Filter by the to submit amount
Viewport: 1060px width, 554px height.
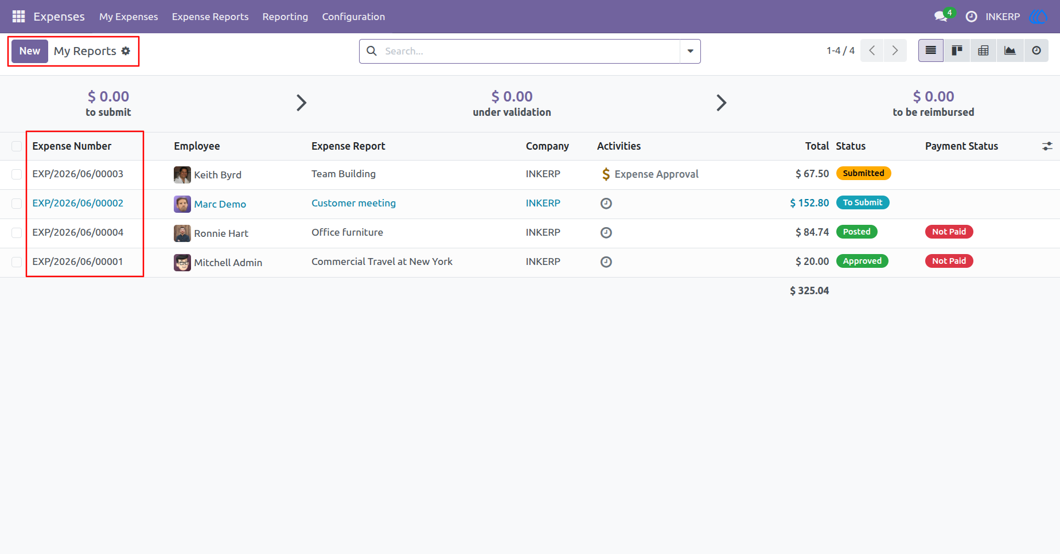click(108, 96)
